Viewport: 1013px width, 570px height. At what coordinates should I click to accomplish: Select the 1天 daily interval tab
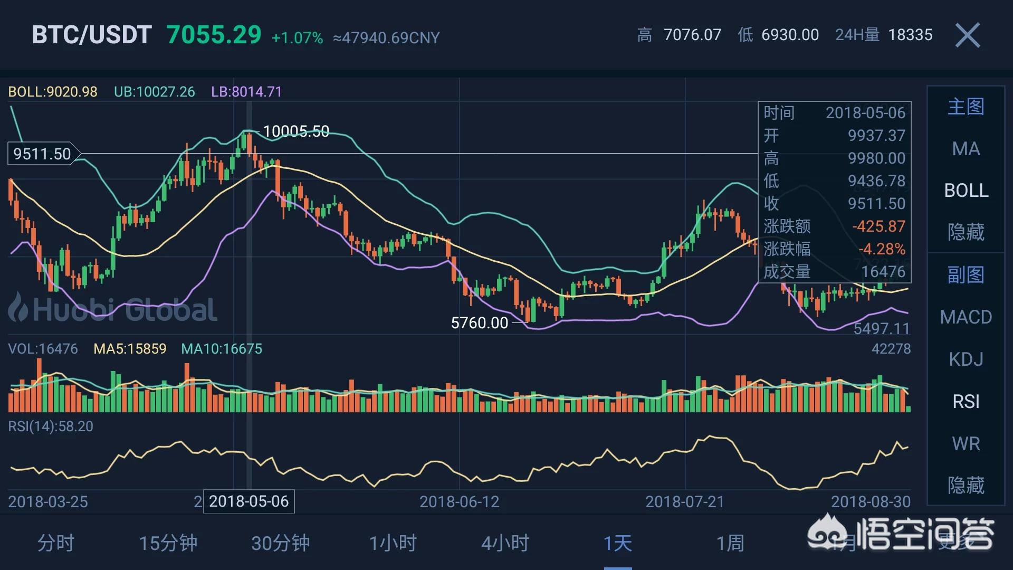[x=618, y=543]
